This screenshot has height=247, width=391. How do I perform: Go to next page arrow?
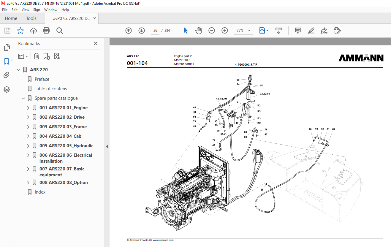pyautogui.click(x=142, y=31)
